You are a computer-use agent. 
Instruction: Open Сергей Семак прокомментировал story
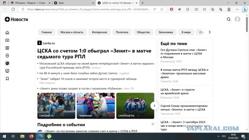coord(184,108)
